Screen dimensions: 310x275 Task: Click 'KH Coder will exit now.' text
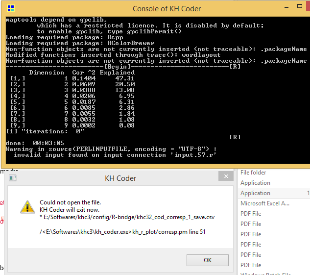point(70,210)
